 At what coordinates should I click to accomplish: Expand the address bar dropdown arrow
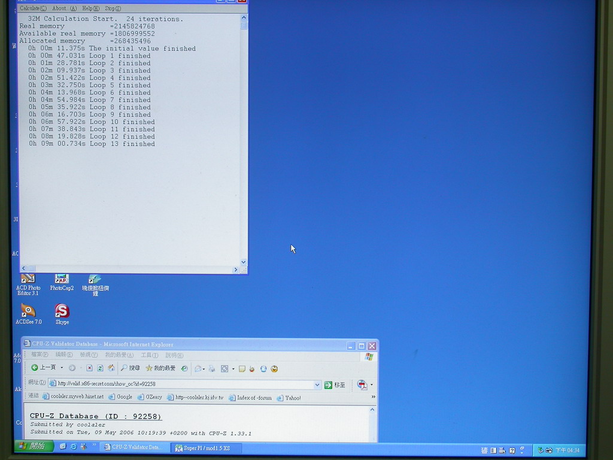point(317,385)
